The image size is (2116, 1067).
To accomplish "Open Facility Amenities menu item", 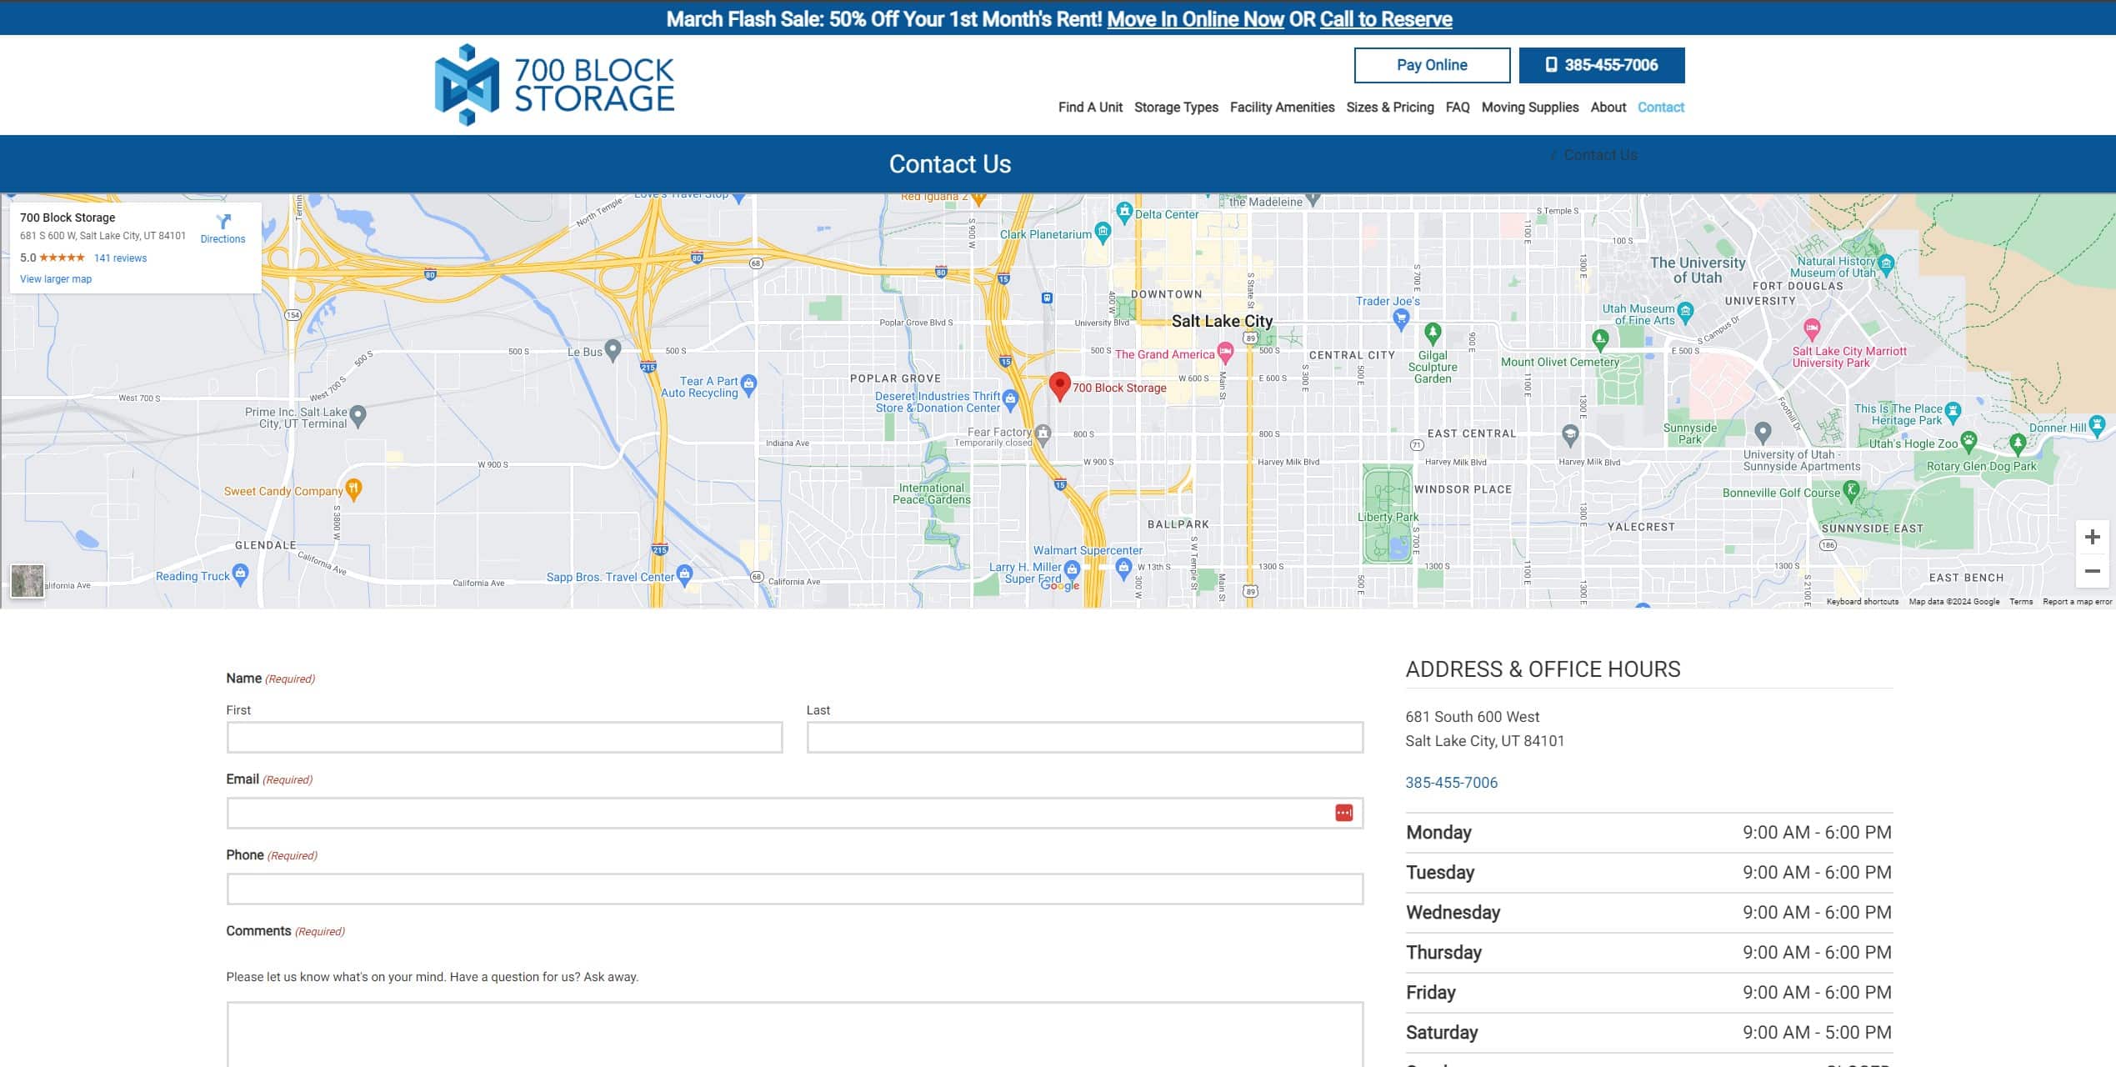I will pos(1282,108).
